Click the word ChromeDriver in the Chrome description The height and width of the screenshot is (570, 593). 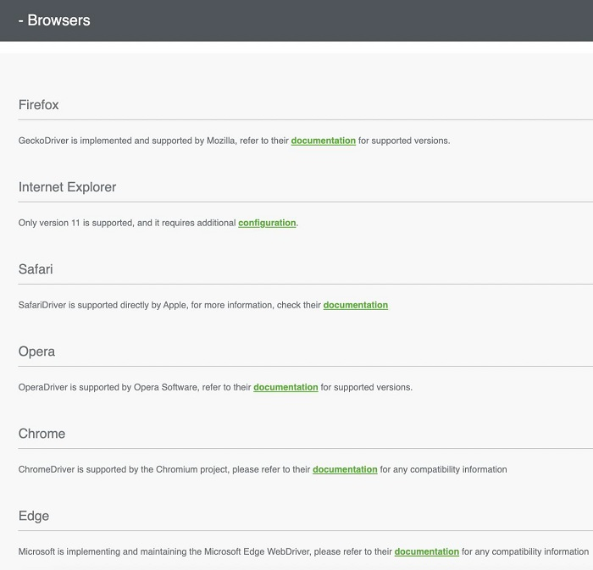coord(46,469)
